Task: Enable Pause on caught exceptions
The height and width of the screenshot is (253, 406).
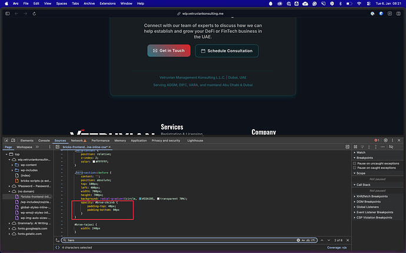Action: [355, 168]
